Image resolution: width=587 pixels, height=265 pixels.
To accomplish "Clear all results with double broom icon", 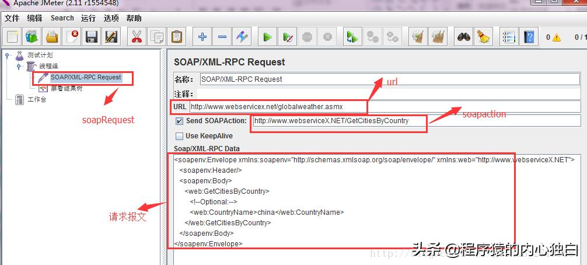I will 438,37.
